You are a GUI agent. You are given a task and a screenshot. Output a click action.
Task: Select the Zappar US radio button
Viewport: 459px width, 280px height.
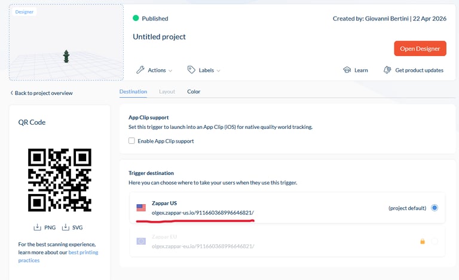point(434,208)
